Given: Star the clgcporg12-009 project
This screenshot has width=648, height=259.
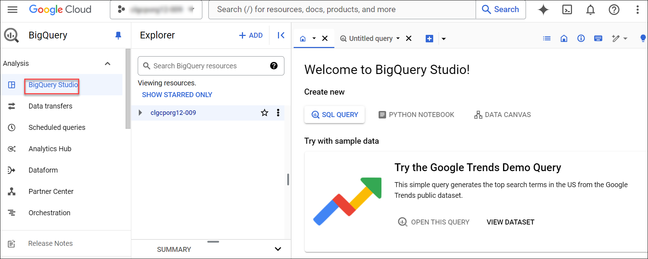Looking at the screenshot, I should click(x=264, y=113).
